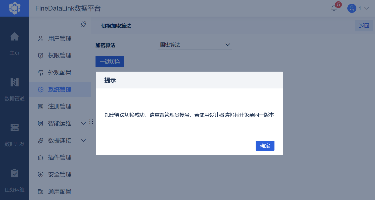Viewport: 375px width, 200px height.
Task: Open the 数据开发 development icon
Action: pyautogui.click(x=15, y=128)
